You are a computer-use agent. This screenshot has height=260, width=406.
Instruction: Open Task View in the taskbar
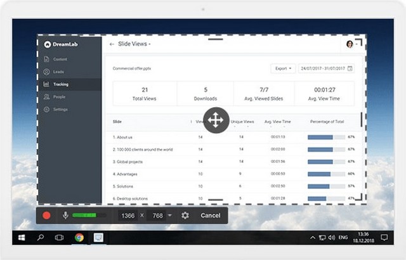[60, 238]
